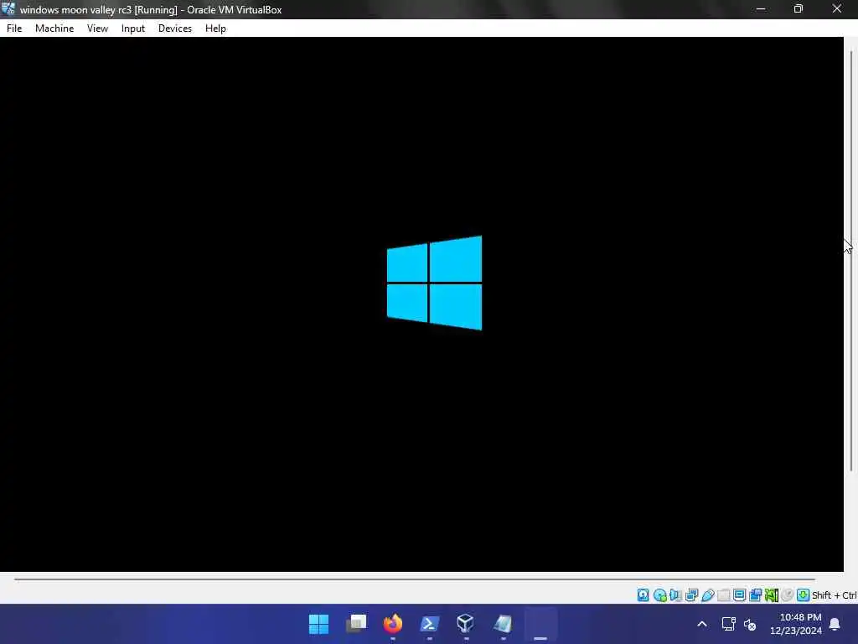Image resolution: width=858 pixels, height=644 pixels.
Task: Open the notifications bell icon
Action: click(x=835, y=624)
